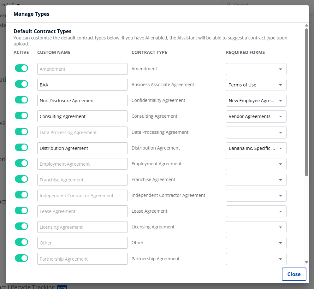Click the BAA custom name field
This screenshot has width=314, height=289.
click(x=82, y=85)
